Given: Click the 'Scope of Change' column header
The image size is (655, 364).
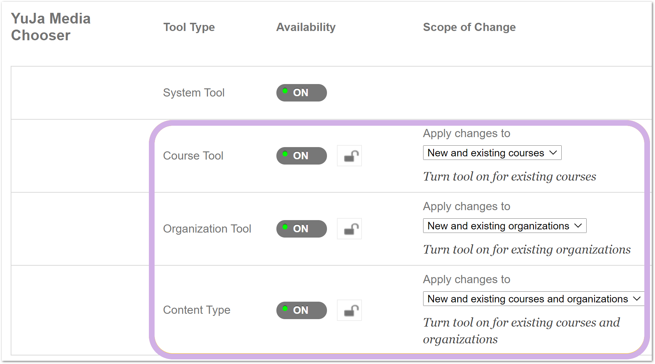Looking at the screenshot, I should click(469, 27).
